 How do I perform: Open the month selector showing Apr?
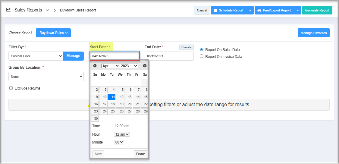(x=110, y=66)
